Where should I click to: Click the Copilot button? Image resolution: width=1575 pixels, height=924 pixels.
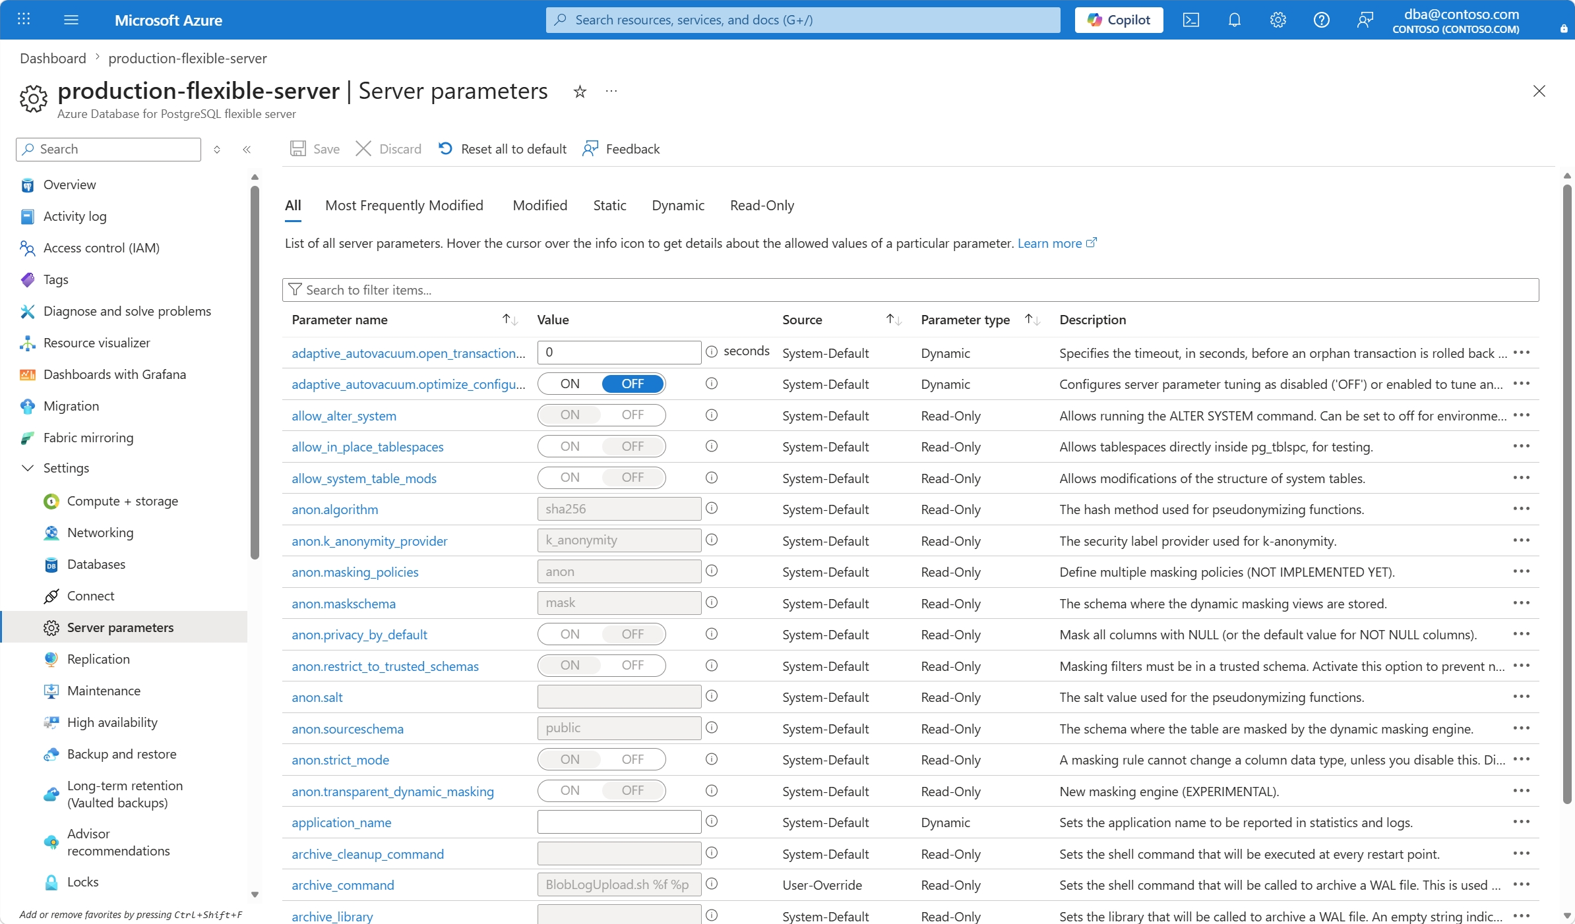[x=1119, y=20]
